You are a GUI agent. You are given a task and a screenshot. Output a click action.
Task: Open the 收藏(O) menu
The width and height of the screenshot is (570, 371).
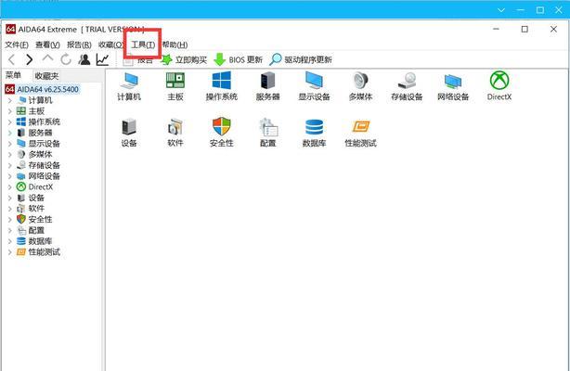coord(110,45)
